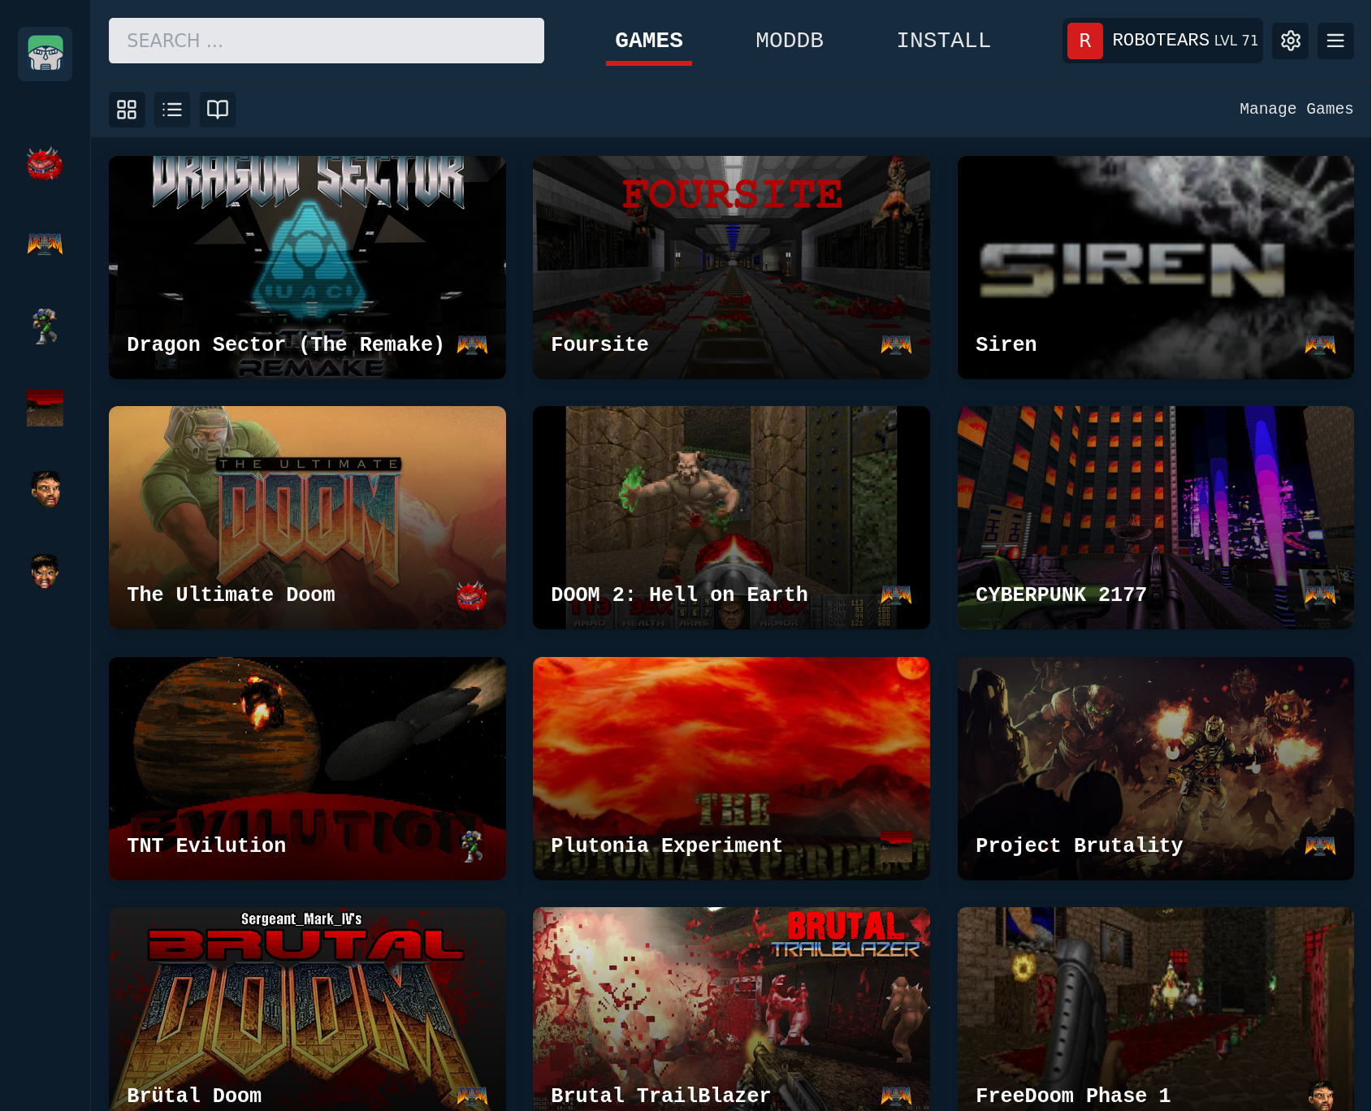
Task: Open DOOM 2: Hell on Earth card
Action: (731, 517)
